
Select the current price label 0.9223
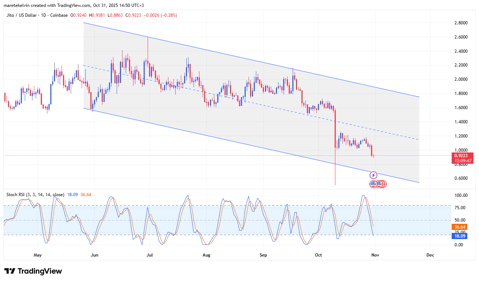(x=463, y=155)
